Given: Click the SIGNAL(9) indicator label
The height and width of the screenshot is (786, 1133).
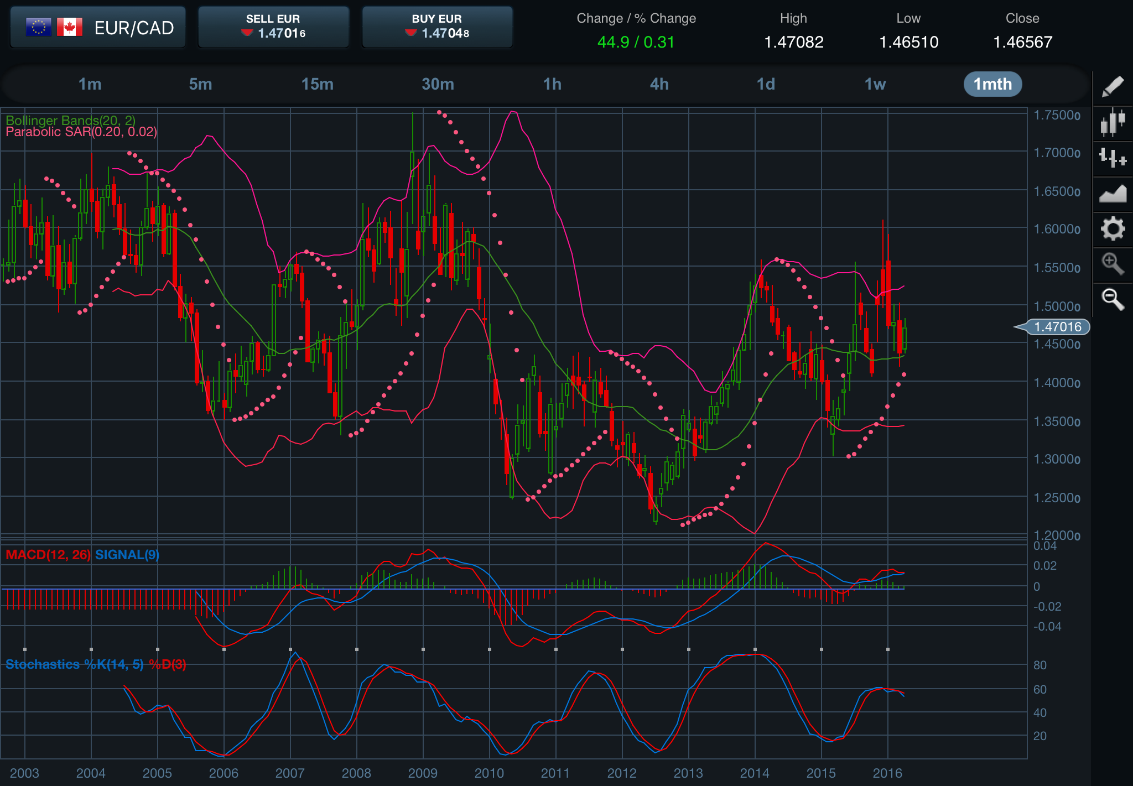Looking at the screenshot, I should click(x=127, y=555).
